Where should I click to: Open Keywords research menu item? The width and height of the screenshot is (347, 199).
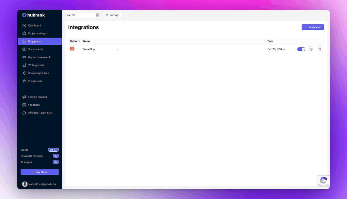tap(39, 57)
